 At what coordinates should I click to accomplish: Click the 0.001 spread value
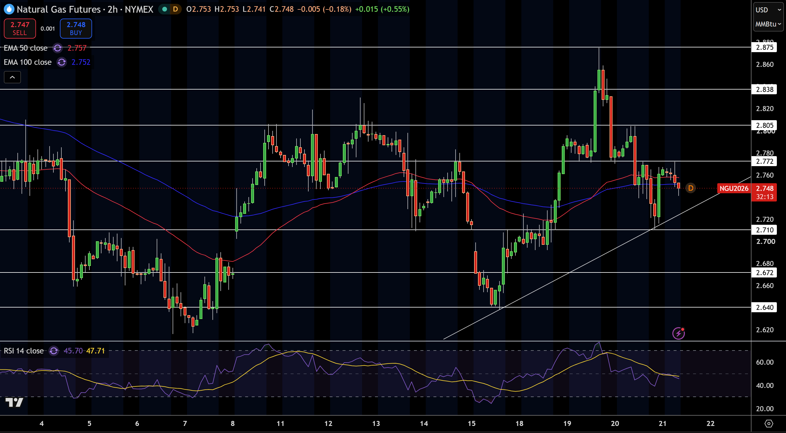tap(48, 29)
